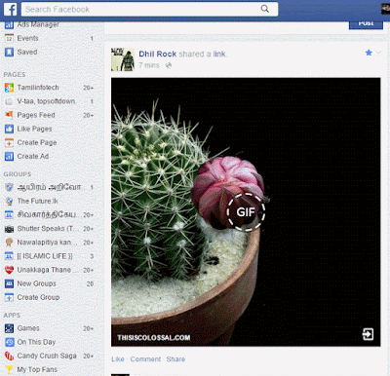
Task: Open Tamilinfotech page label
Action: [38, 88]
